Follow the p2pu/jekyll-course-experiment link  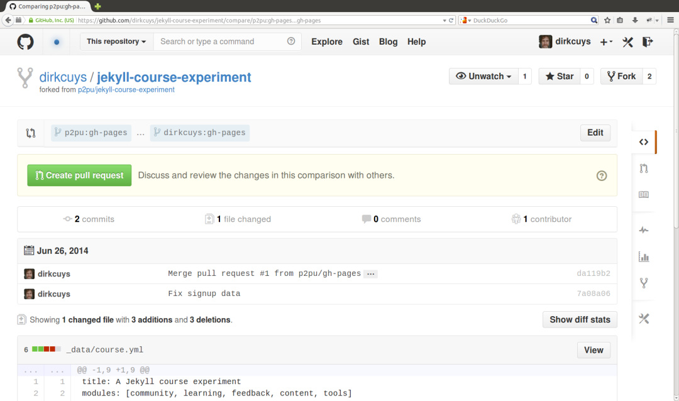(x=126, y=90)
